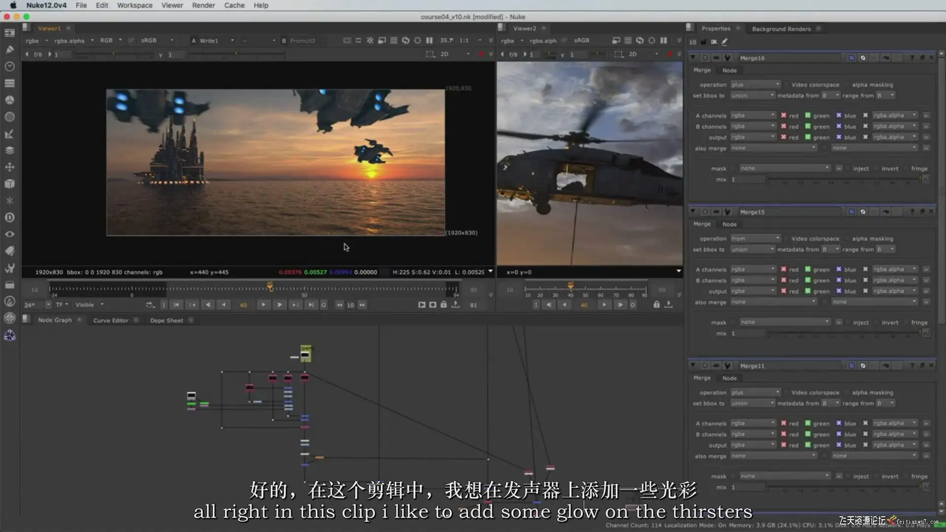Viewport: 946px width, 532px height.
Task: Toggle green channel in Merge15 output row
Action: coord(808,291)
